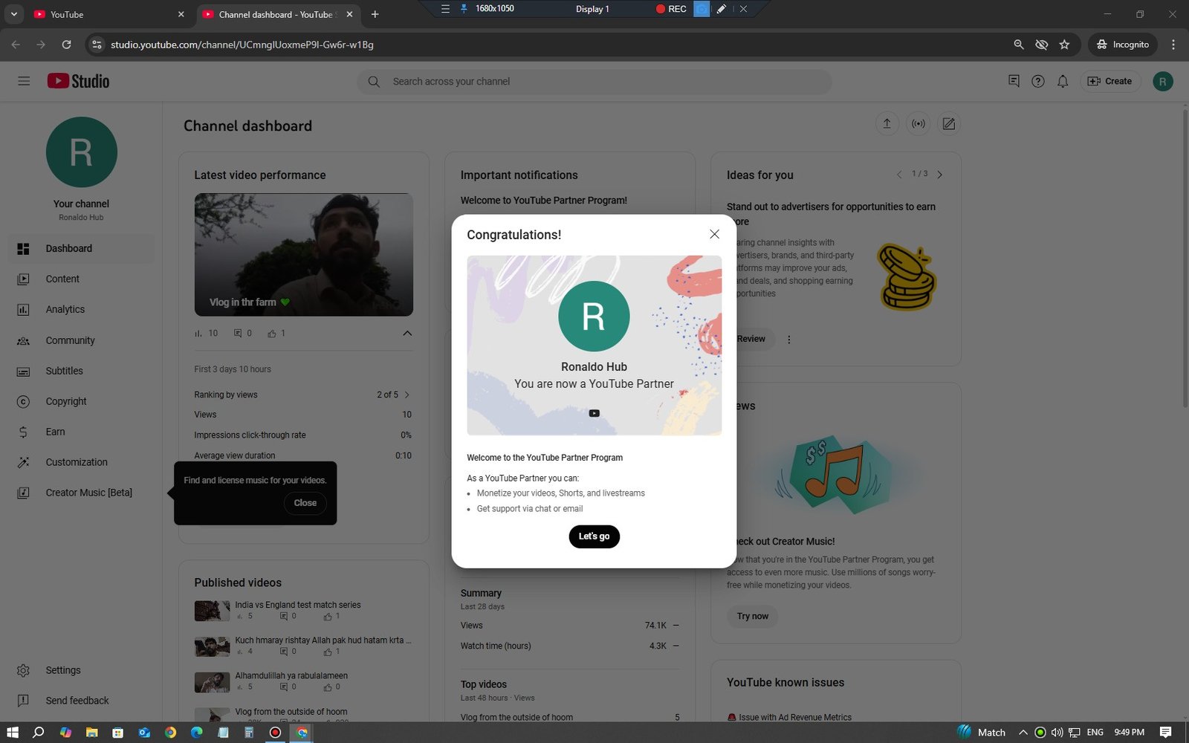Click Vlog from the outside of hoom in Top videos
1189x743 pixels.
point(516,717)
